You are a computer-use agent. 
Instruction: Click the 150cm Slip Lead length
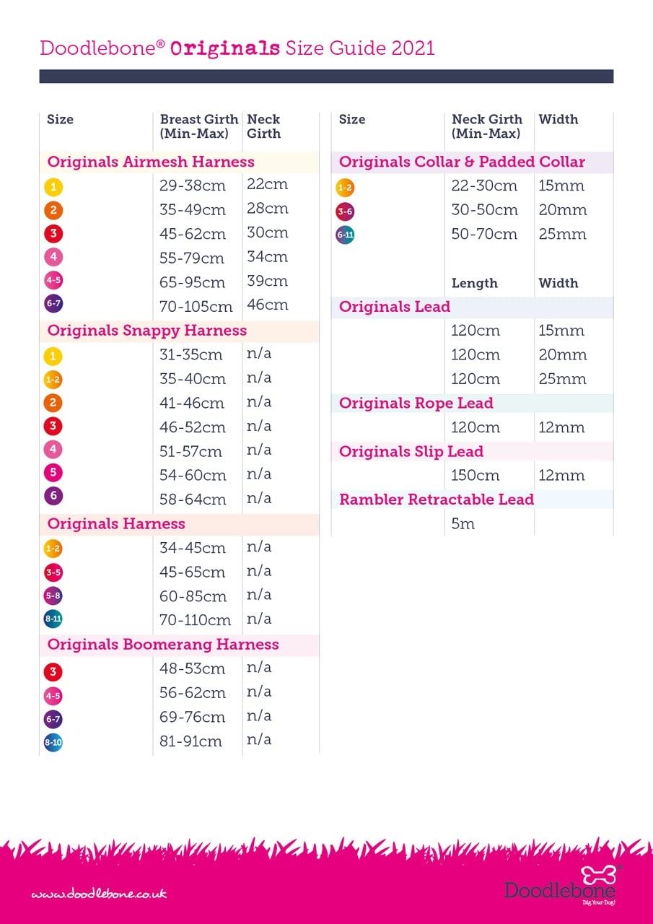pos(475,476)
